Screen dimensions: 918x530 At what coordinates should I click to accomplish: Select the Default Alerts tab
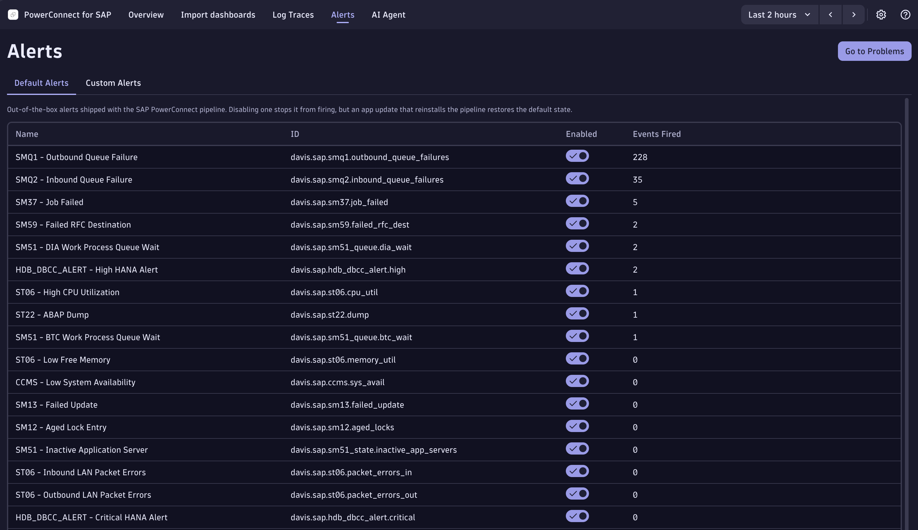tap(41, 83)
